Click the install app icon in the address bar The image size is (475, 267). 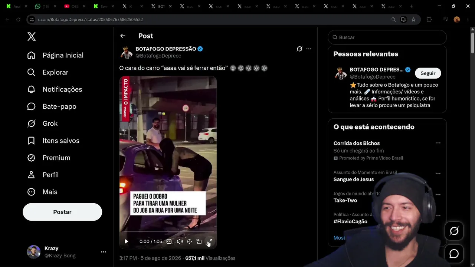click(403, 19)
